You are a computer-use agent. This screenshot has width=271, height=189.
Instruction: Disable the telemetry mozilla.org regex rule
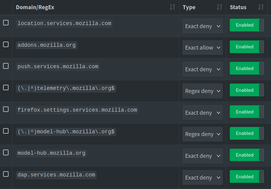247,90
